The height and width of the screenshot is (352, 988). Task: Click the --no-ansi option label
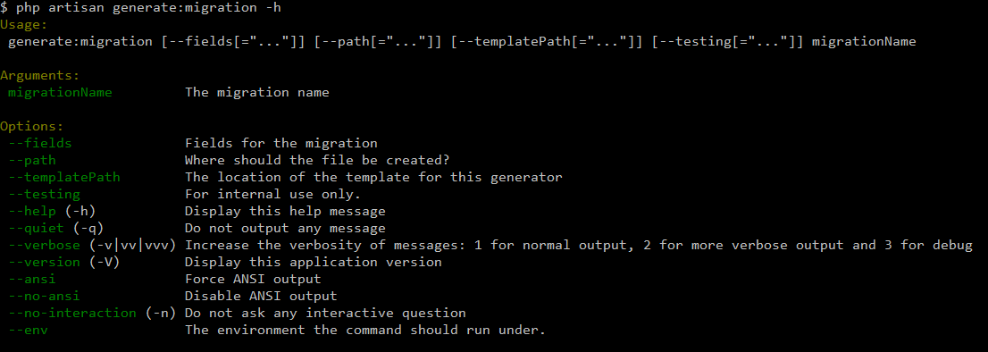[x=44, y=296]
